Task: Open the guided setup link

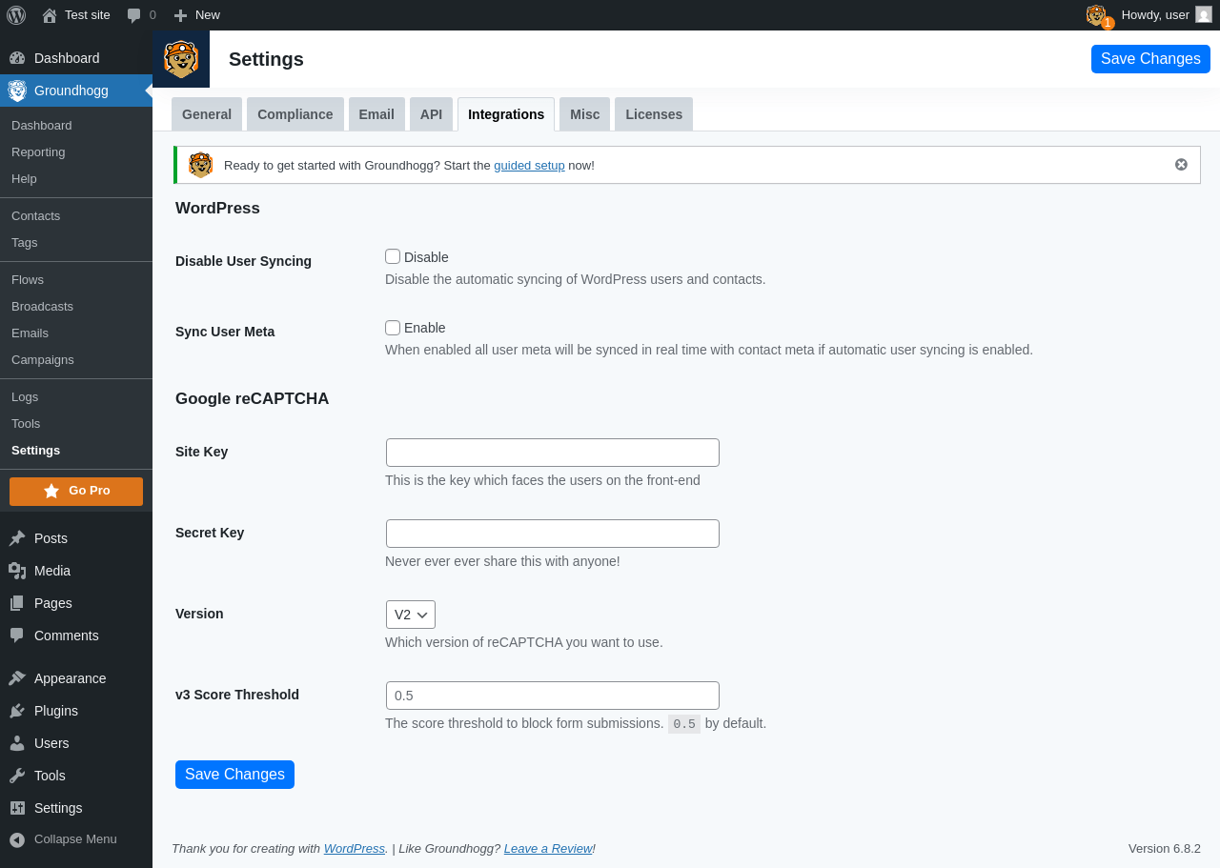Action: [529, 165]
